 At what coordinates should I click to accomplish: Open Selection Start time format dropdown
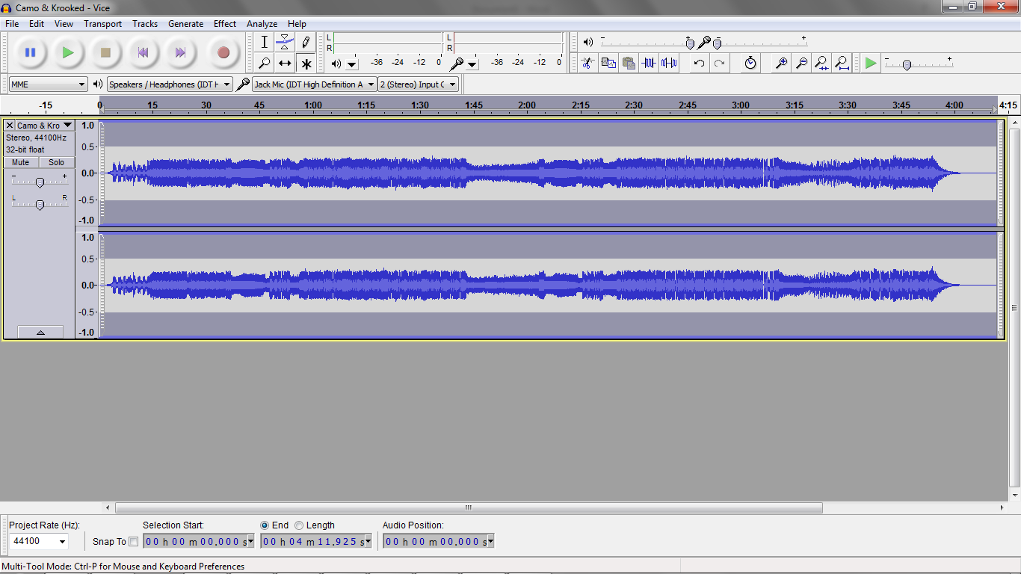(x=250, y=541)
